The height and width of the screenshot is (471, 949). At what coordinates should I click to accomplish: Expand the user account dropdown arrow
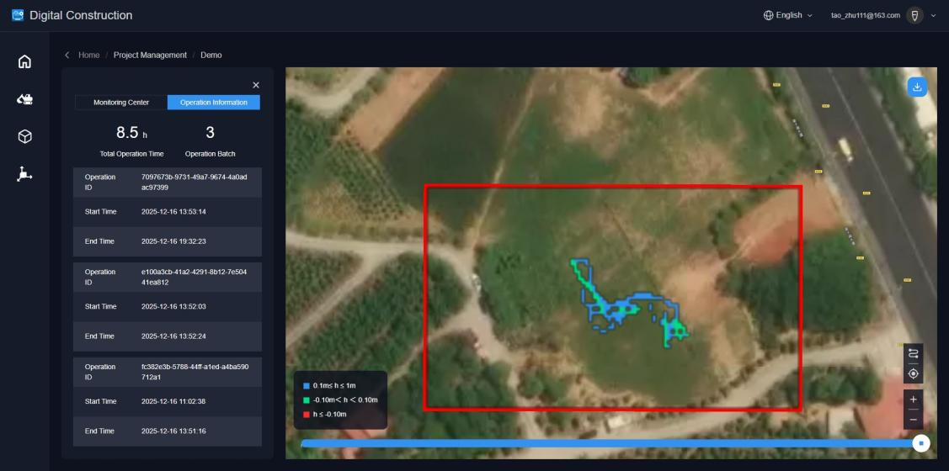[x=933, y=15]
